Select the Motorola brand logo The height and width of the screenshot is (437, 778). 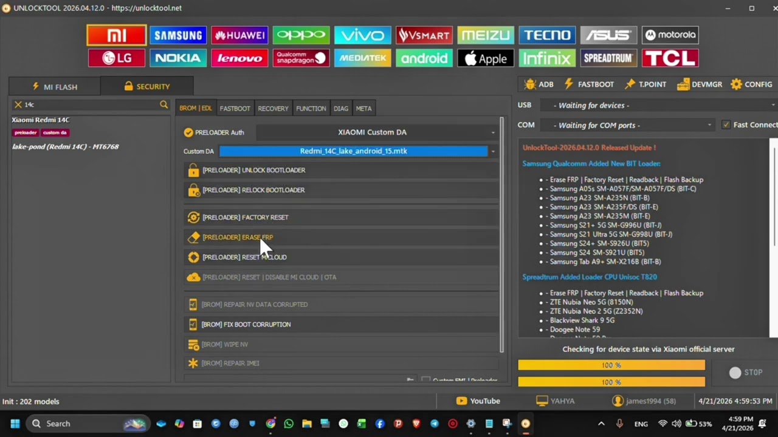tap(670, 35)
